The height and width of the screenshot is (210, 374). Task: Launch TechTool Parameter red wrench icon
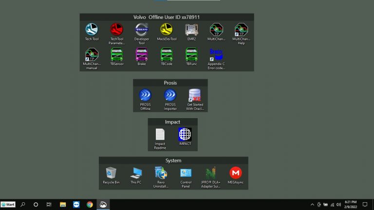coord(116,30)
